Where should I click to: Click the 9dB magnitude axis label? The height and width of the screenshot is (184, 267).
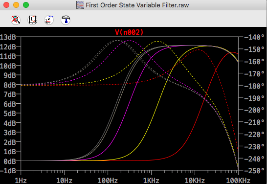pyautogui.click(x=10, y=75)
